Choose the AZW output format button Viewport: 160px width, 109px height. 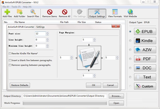click(145, 50)
